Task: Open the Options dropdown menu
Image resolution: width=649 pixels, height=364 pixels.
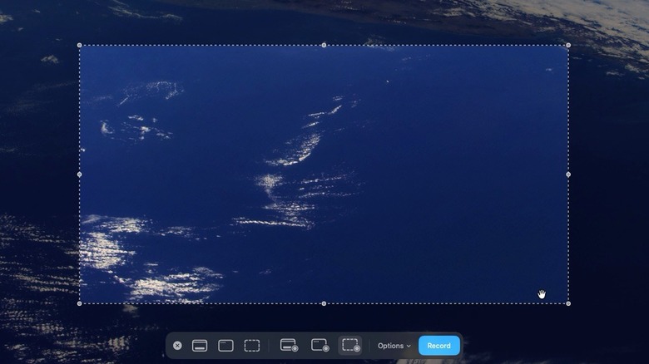Action: coord(394,346)
